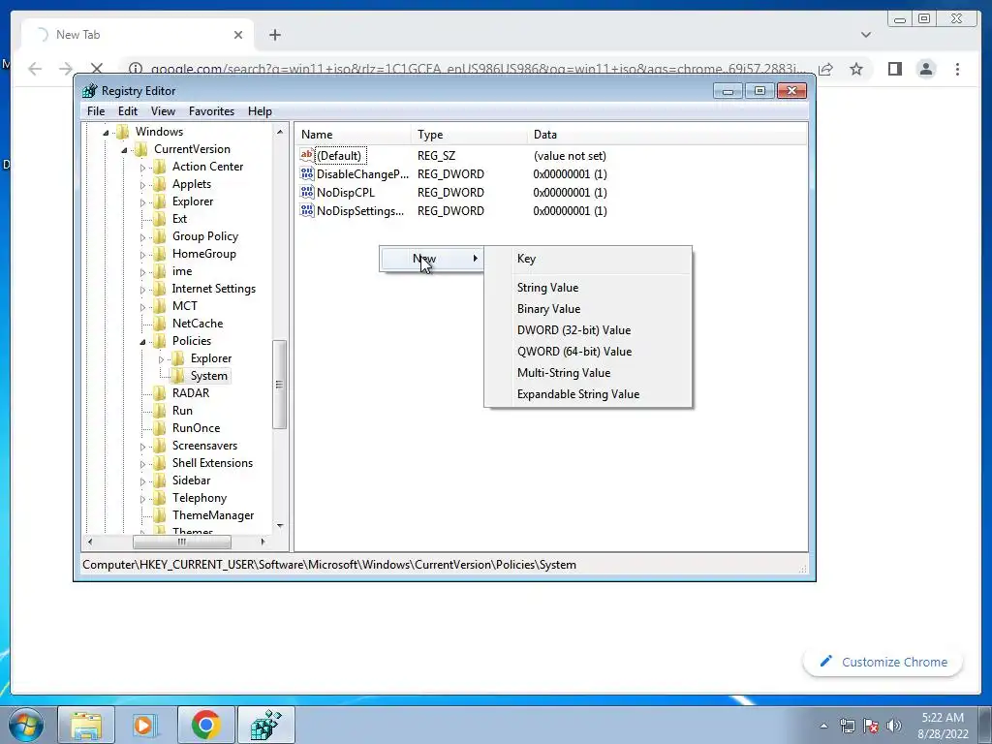Go back in Chrome
This screenshot has width=992, height=744.
click(35, 69)
